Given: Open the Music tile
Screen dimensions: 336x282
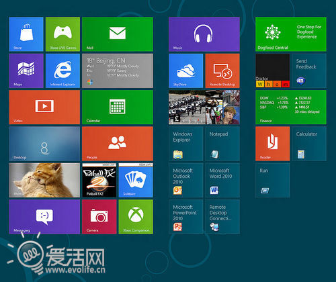Looking at the screenshot, I should coord(204,34).
